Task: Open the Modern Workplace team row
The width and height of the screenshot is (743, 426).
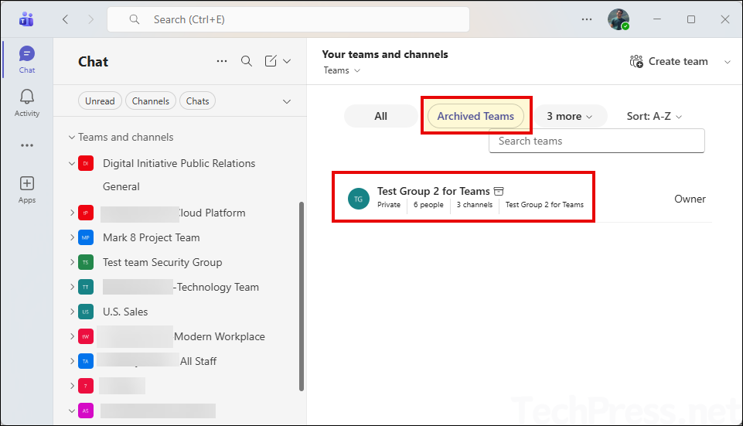Action: [180, 336]
